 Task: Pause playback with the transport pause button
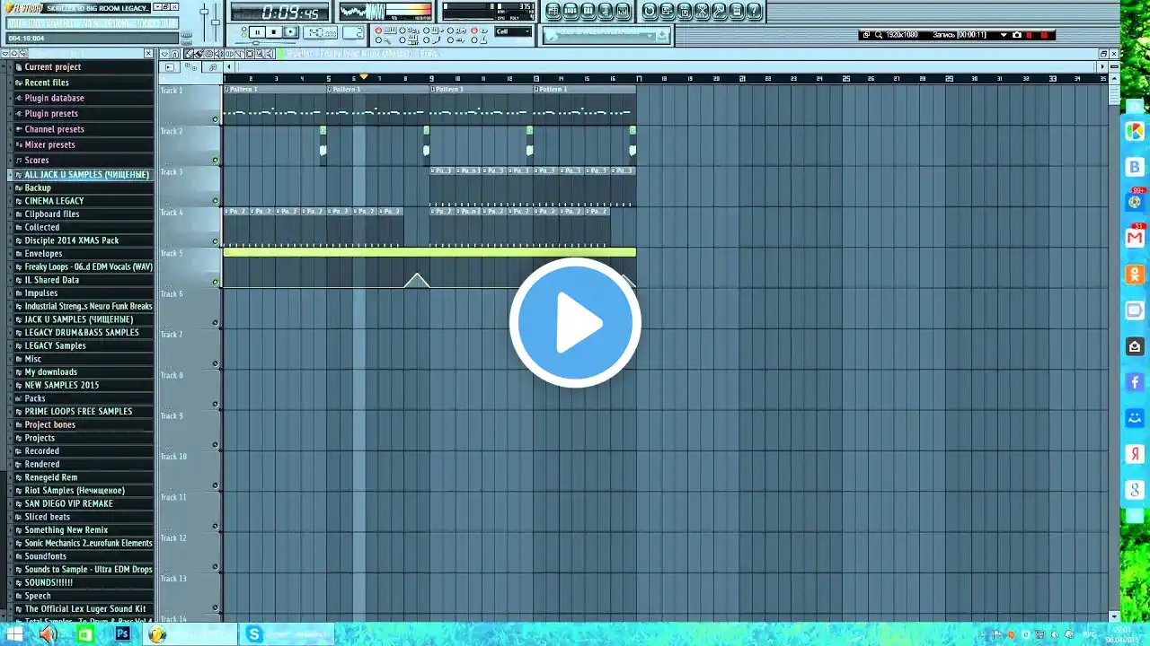257,32
